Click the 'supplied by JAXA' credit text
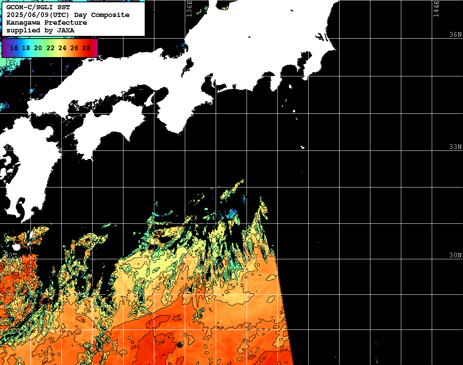This screenshot has width=463, height=365. click(41, 30)
